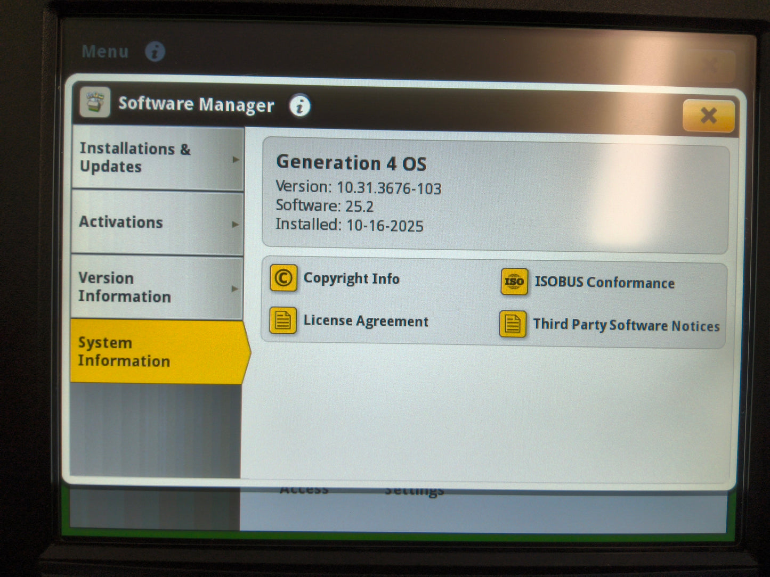Open the License Agreement document icon

click(x=283, y=320)
